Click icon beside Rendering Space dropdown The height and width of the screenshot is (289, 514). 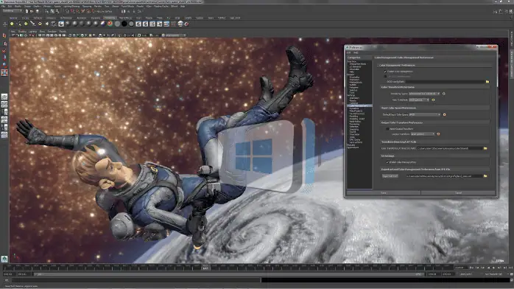[444, 94]
